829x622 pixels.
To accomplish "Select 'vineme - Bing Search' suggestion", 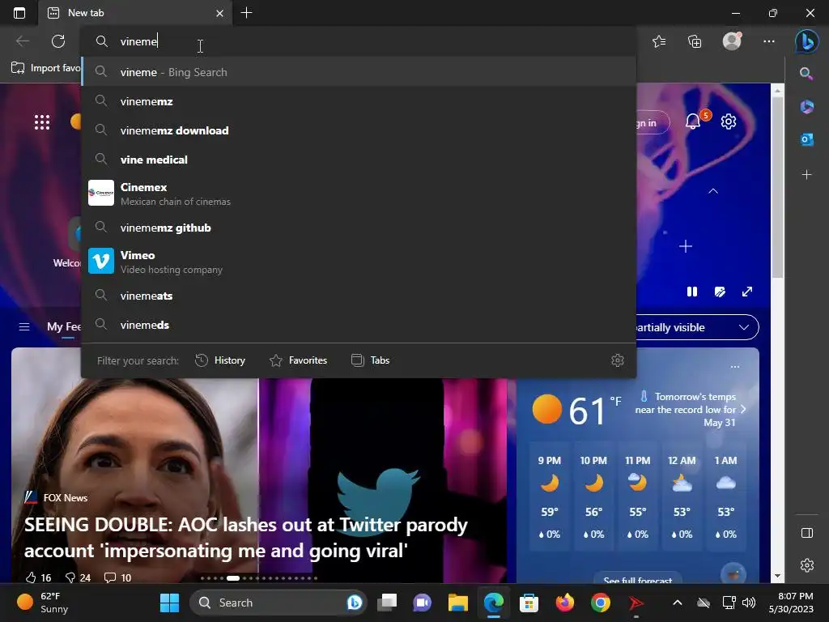I will [359, 72].
